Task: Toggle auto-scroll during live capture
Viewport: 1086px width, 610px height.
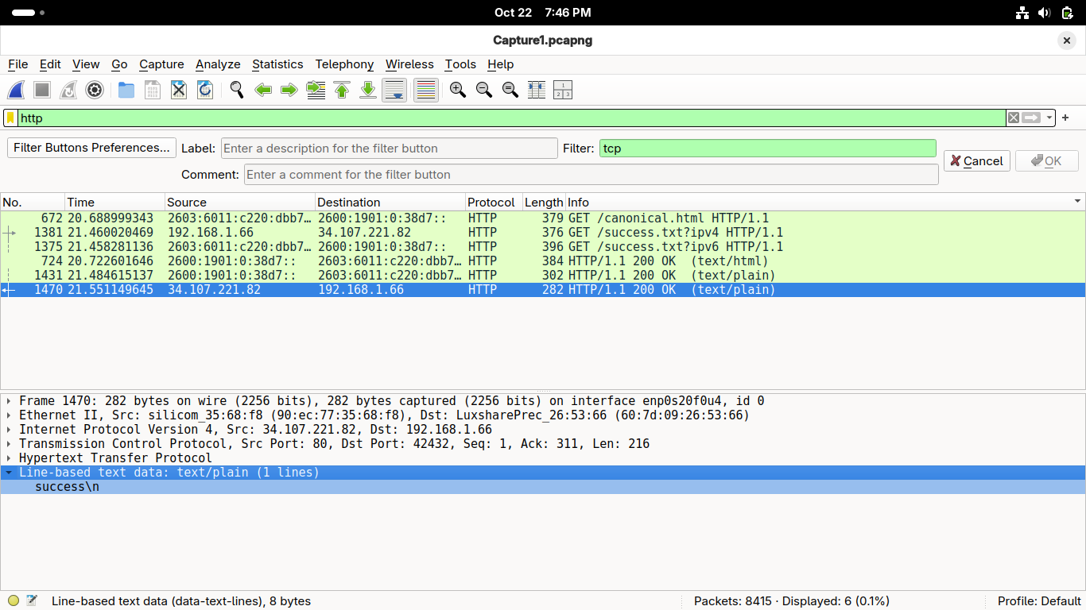Action: [394, 91]
